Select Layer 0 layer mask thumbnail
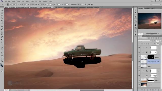Image resolution: width=162 pixels, height=91 pixels. [x=151, y=80]
